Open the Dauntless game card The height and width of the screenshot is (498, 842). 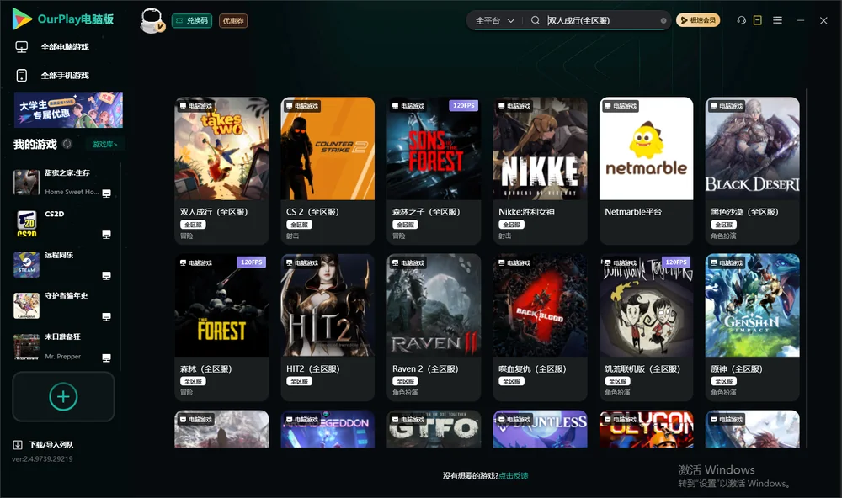click(x=540, y=429)
